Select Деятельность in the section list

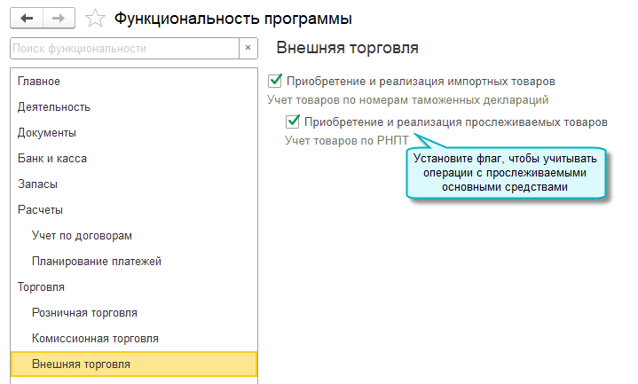[54, 107]
